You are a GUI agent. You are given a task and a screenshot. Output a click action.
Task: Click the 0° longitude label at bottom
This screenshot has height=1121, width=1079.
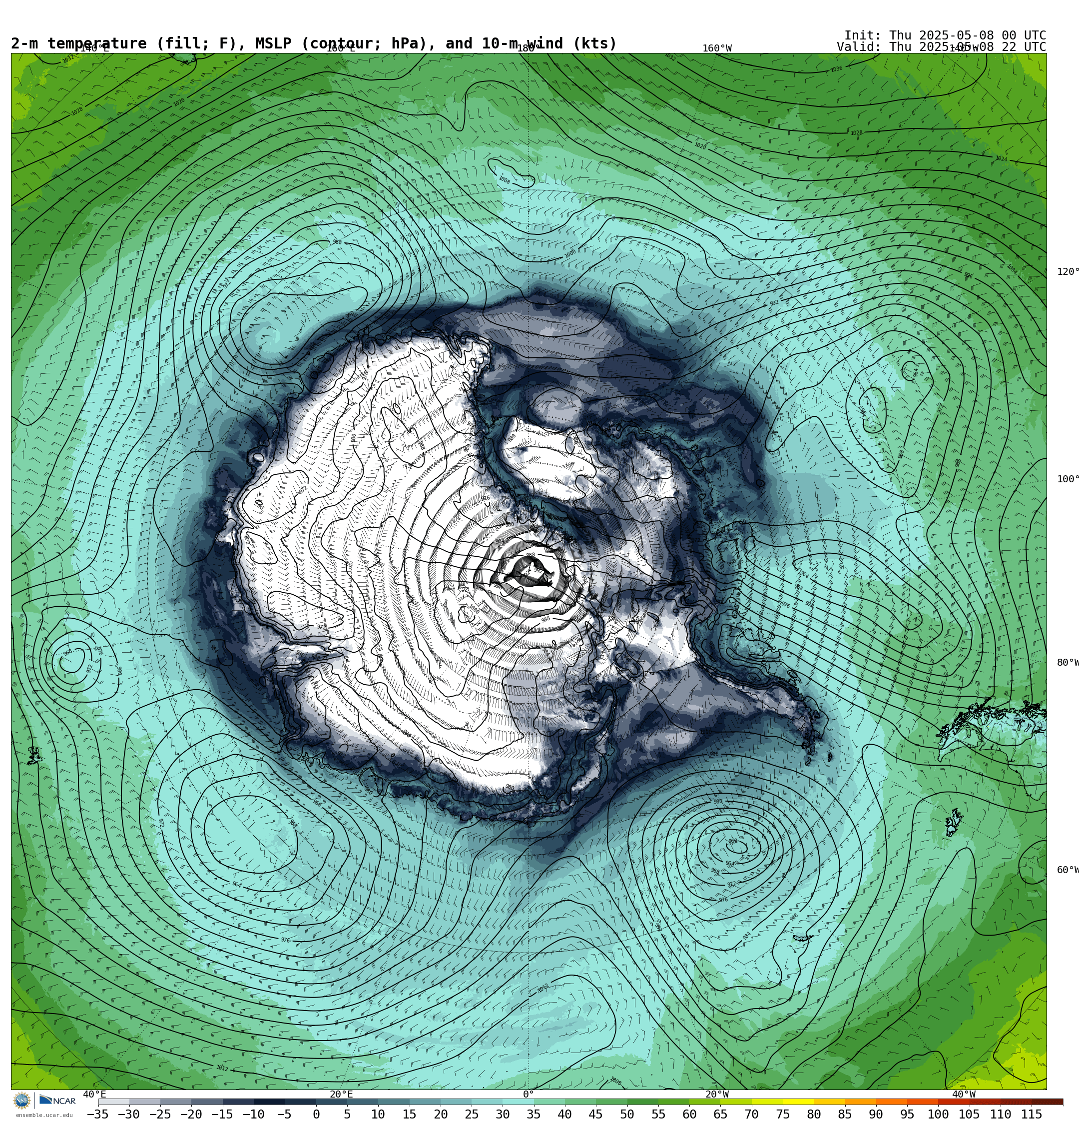click(x=529, y=1094)
